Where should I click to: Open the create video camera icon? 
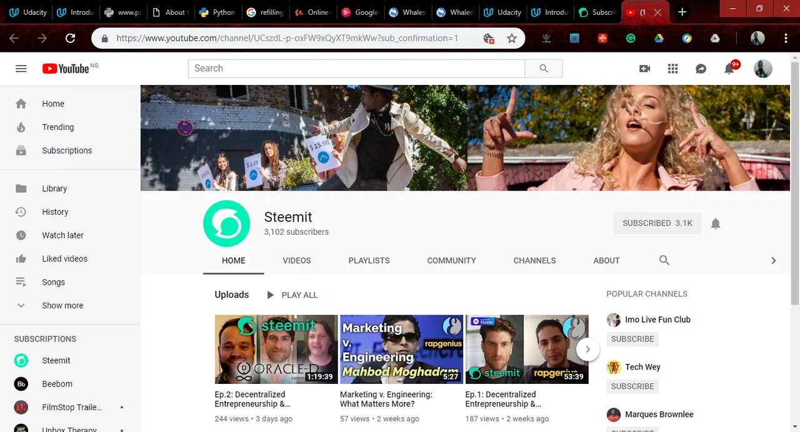645,69
